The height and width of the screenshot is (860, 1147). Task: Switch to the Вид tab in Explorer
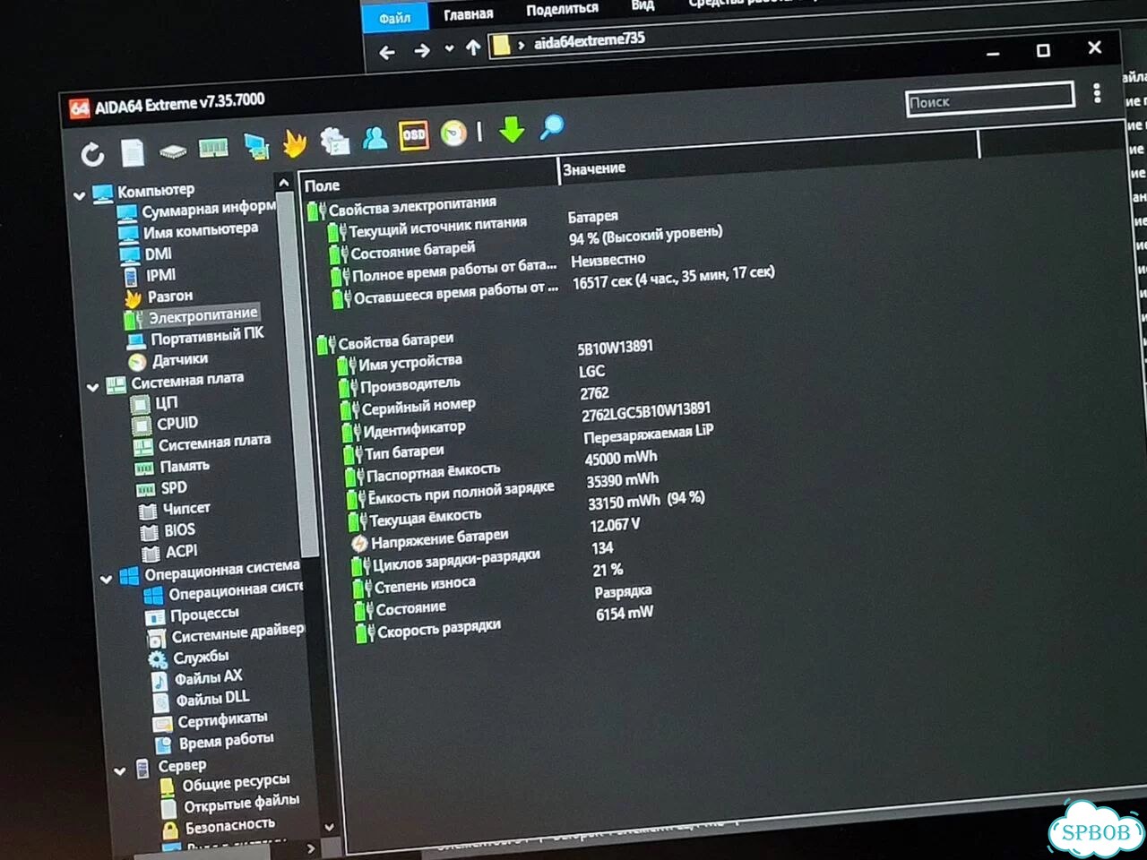642,5
